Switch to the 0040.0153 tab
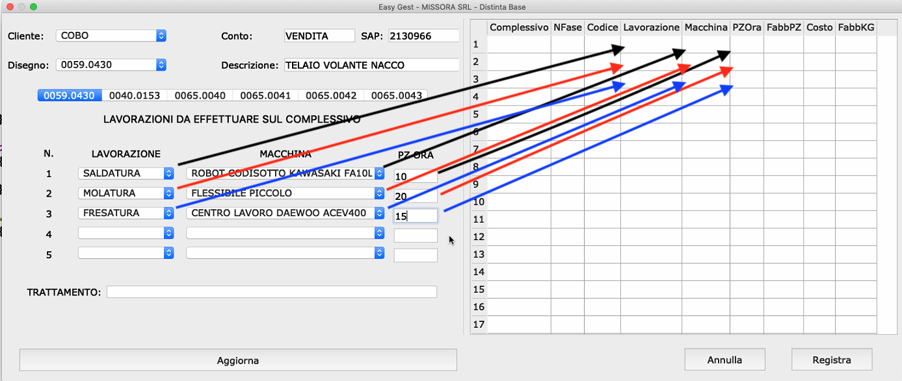 [x=135, y=95]
